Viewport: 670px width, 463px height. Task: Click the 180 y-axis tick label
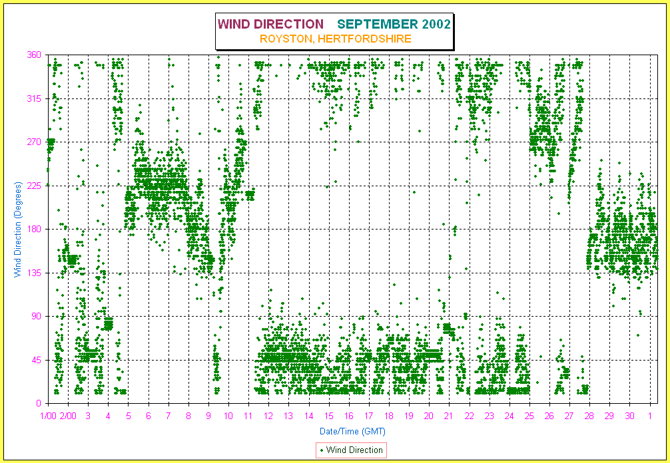[34, 230]
